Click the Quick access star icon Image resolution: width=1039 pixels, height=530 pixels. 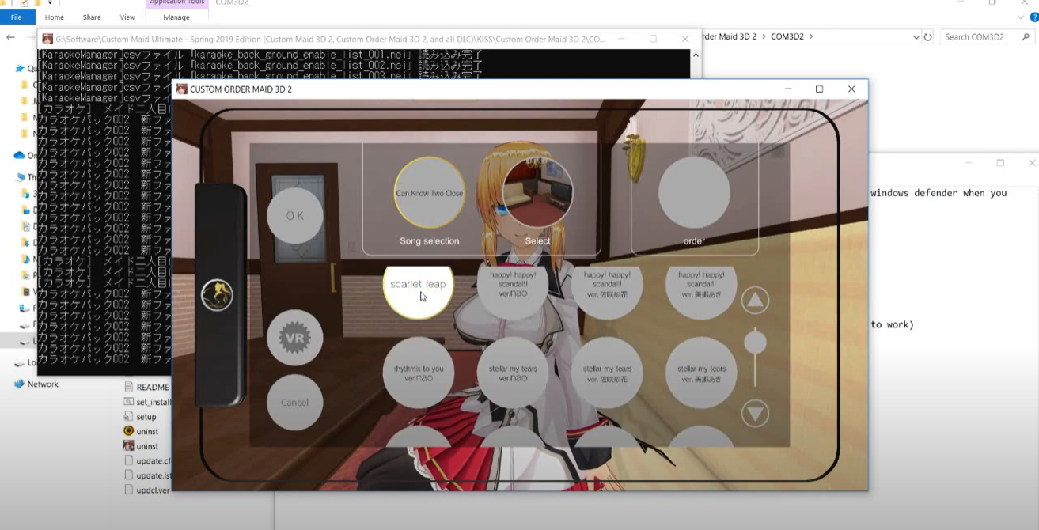pos(19,69)
